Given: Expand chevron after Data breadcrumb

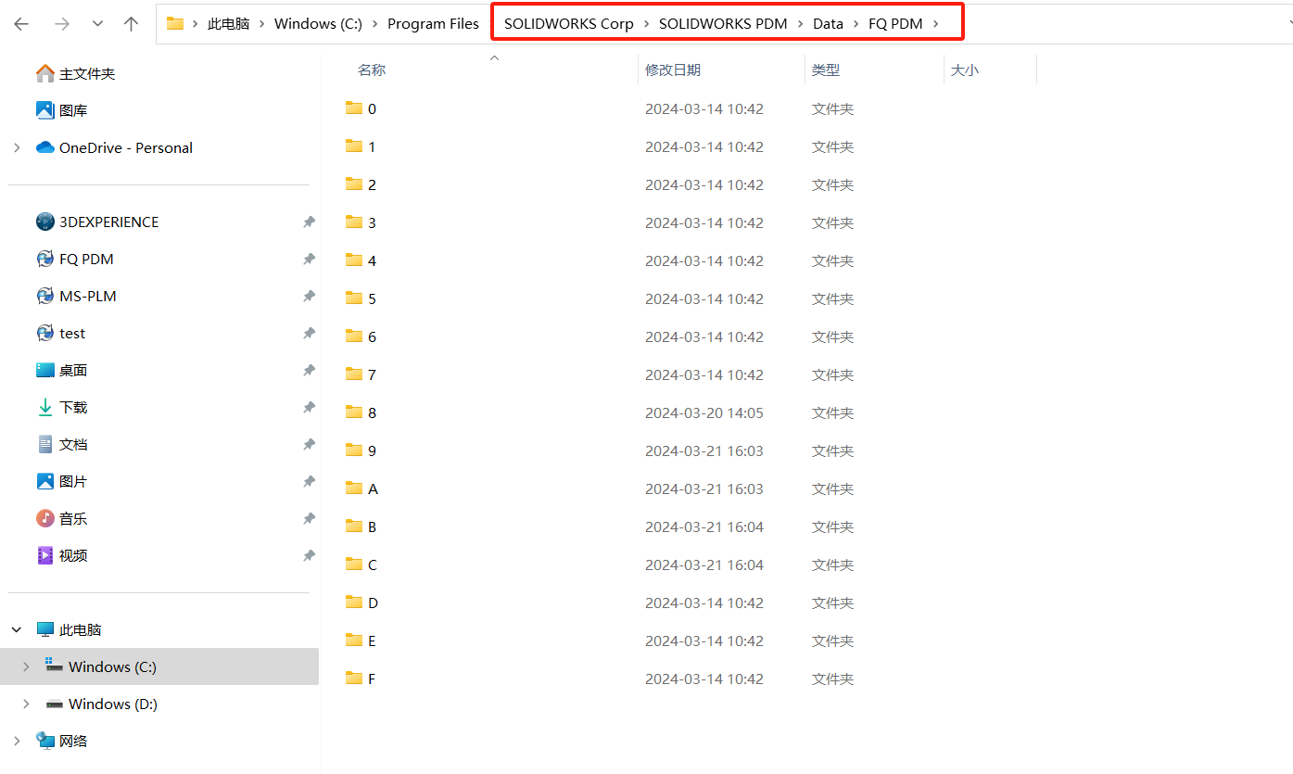Looking at the screenshot, I should pyautogui.click(x=856, y=24).
